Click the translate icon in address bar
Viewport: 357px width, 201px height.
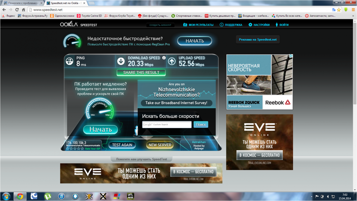click(334, 10)
